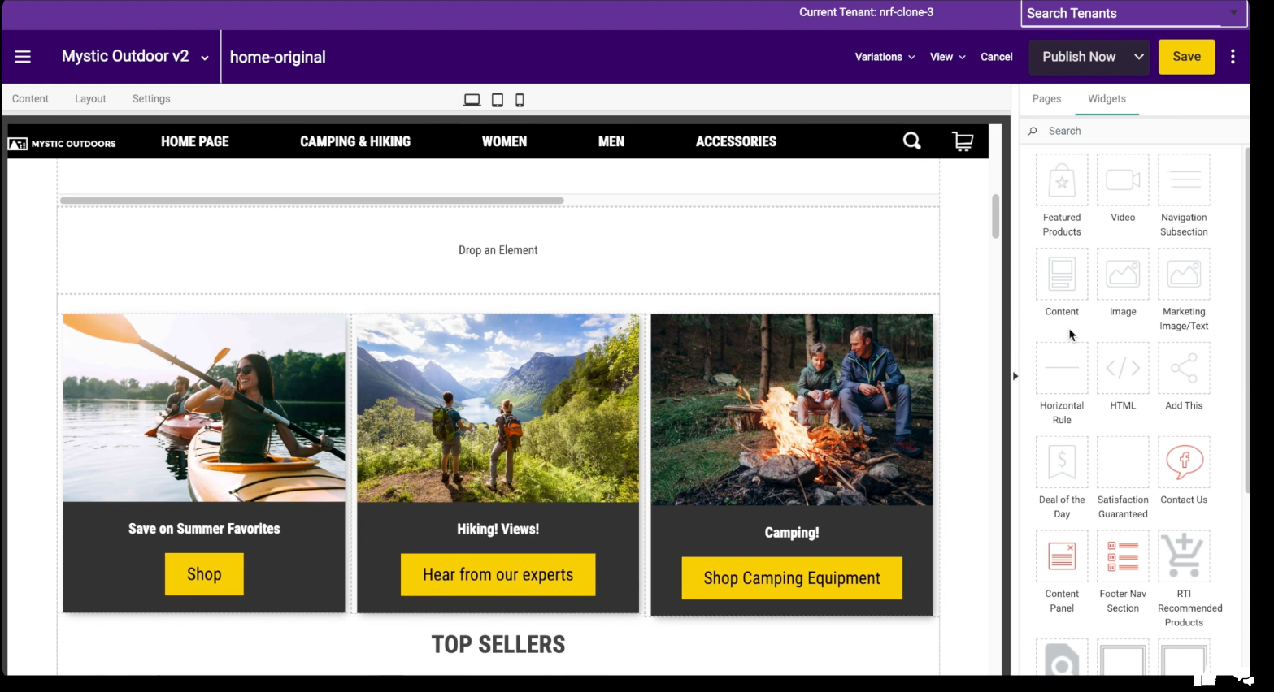Switch to tablet preview icon
The image size is (1274, 692).
pos(498,100)
